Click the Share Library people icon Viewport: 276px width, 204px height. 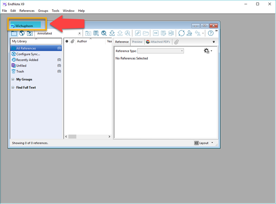pyautogui.click(x=189, y=33)
